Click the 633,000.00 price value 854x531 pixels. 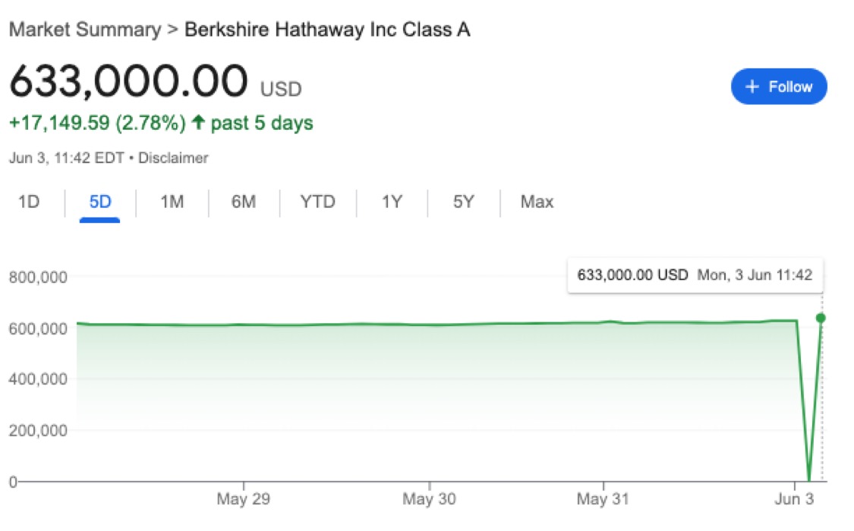tap(128, 82)
